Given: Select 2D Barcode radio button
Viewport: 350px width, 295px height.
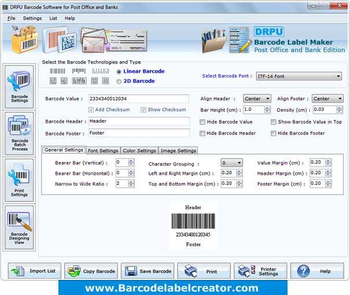Looking at the screenshot, I should (x=119, y=82).
